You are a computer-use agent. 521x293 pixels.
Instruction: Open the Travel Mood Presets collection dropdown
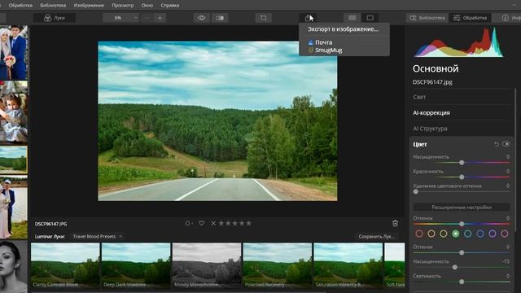pos(98,237)
